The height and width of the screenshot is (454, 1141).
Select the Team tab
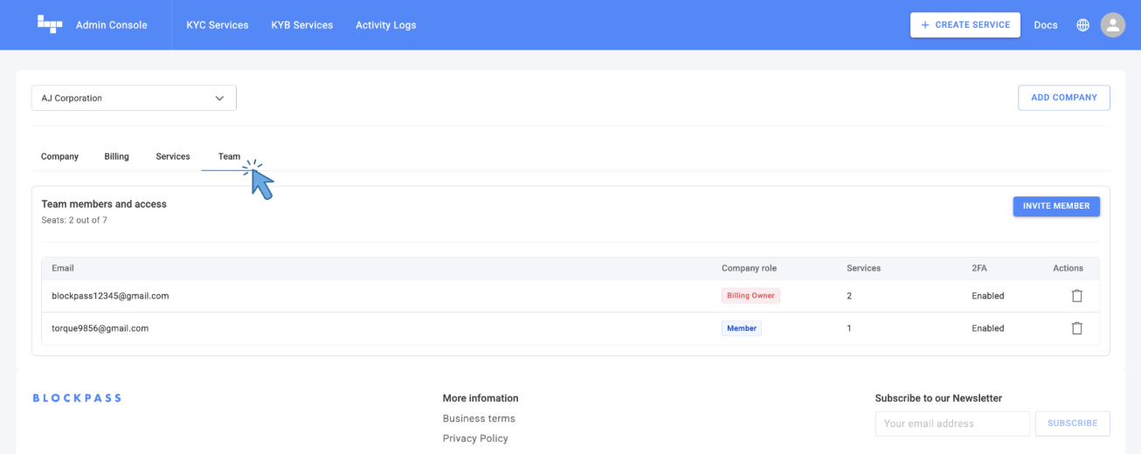coord(229,156)
